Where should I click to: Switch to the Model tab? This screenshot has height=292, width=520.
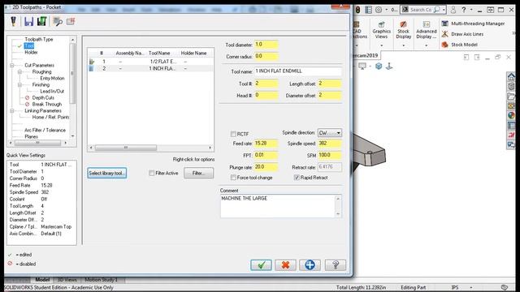42,280
